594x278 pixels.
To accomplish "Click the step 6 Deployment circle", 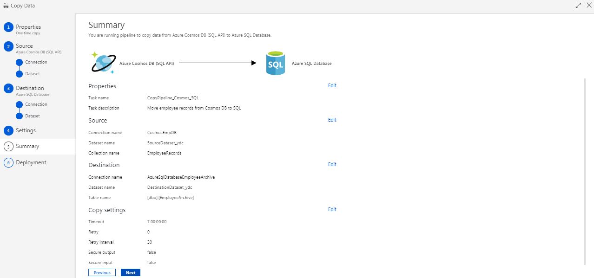I will tap(8, 162).
